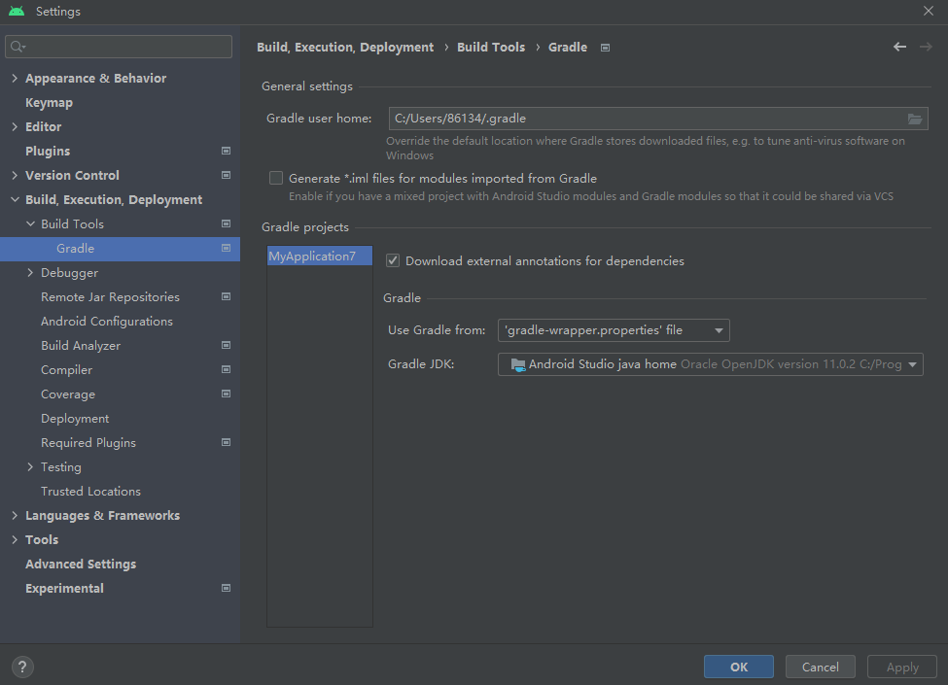The image size is (948, 685).
Task: Uncheck Download external annotations for dependencies
Action: [393, 261]
